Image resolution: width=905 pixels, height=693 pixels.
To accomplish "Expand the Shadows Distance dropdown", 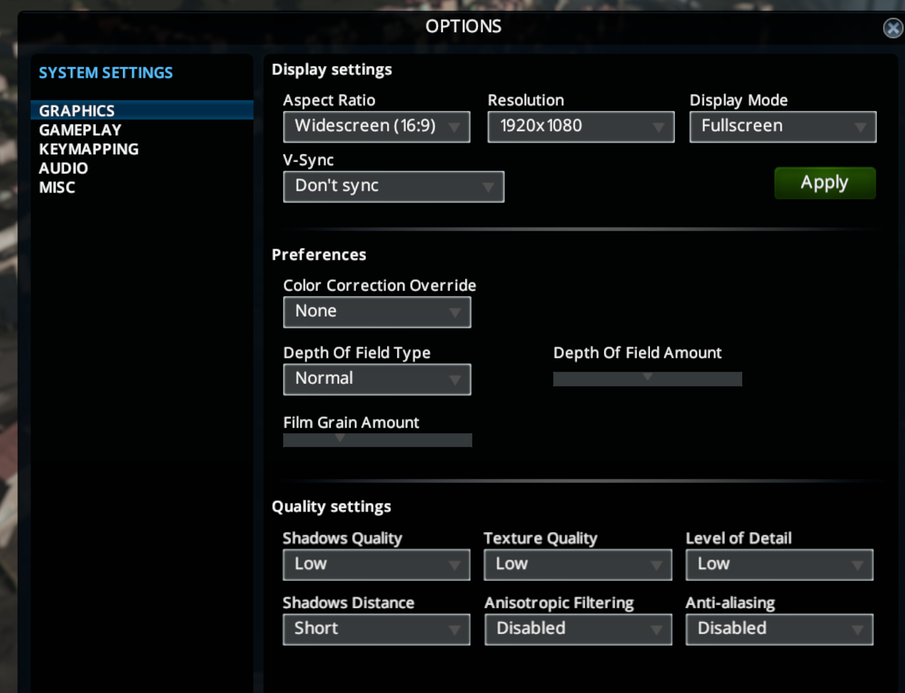I will click(x=376, y=629).
